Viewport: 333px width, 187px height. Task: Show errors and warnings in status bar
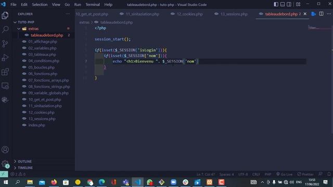pyautogui.click(x=18, y=175)
